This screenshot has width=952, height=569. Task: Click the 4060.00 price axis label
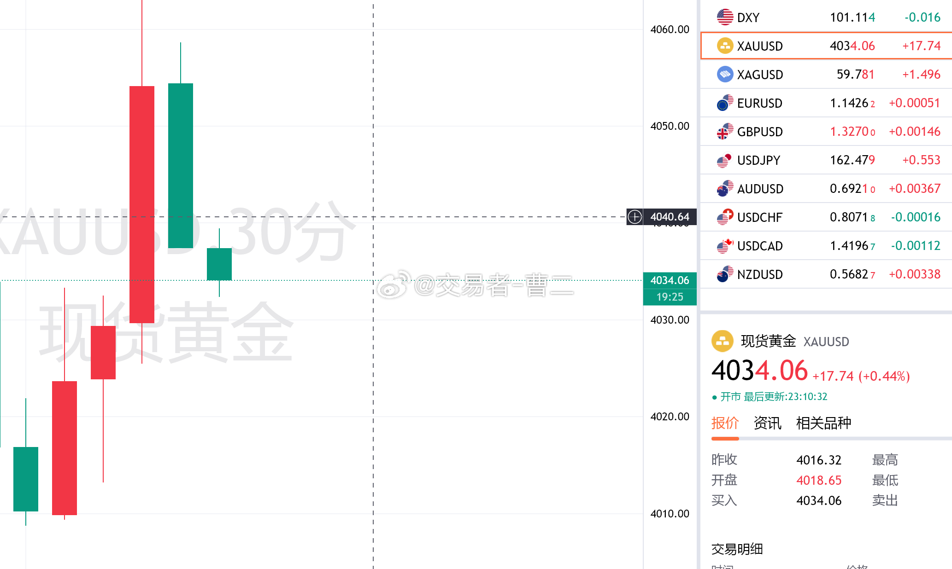[670, 29]
